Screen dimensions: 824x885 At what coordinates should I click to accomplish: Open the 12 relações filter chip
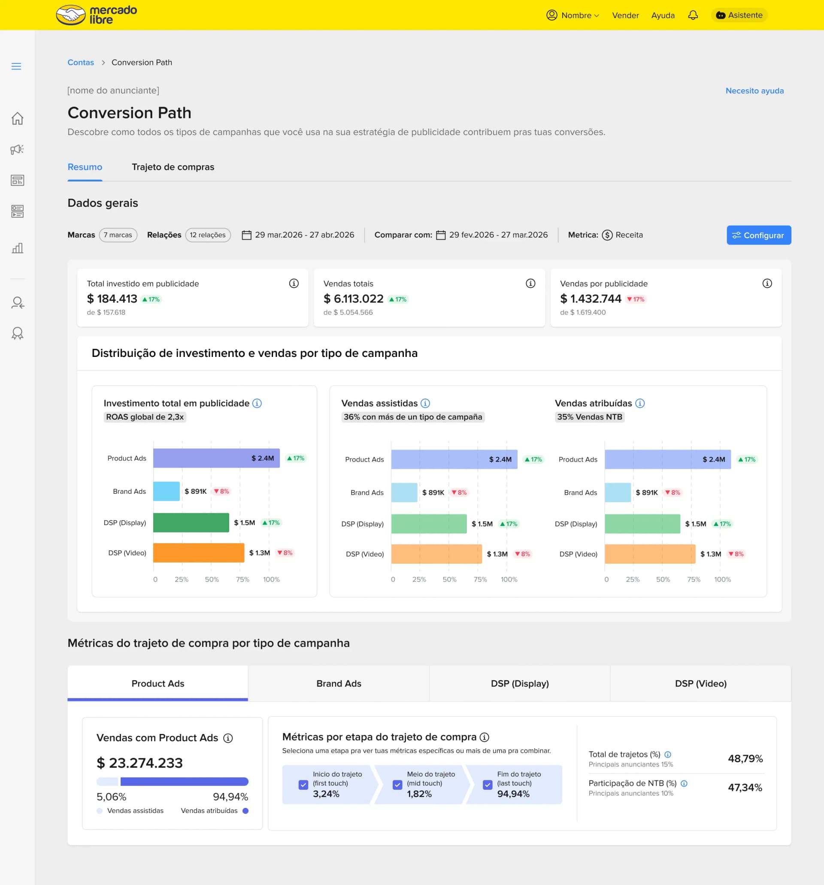point(208,235)
